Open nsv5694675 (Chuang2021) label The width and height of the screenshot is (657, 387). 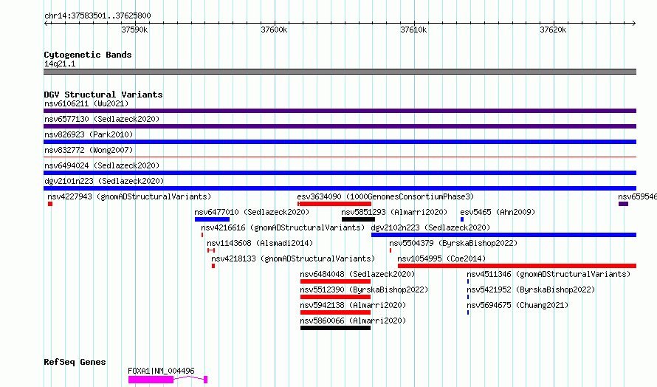tap(517, 305)
